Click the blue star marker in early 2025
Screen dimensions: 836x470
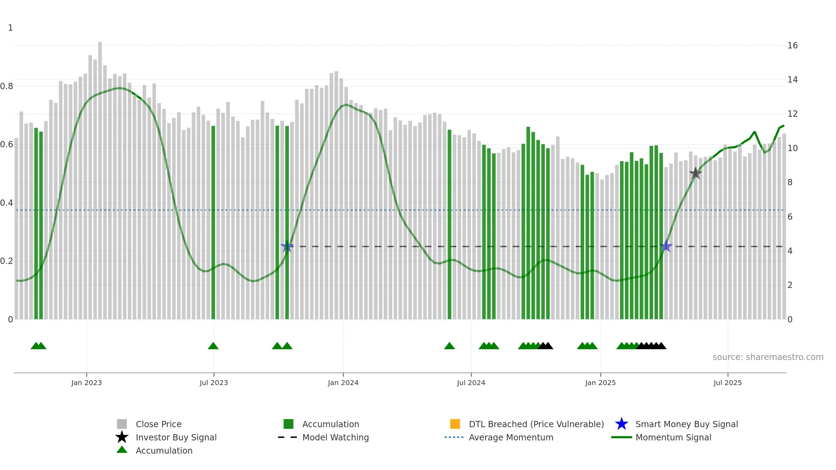click(x=666, y=246)
